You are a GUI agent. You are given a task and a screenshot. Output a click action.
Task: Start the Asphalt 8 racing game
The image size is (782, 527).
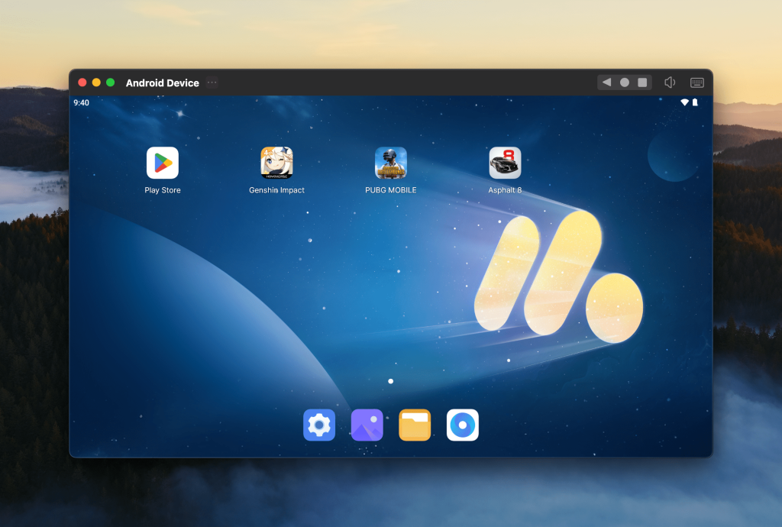coord(505,163)
